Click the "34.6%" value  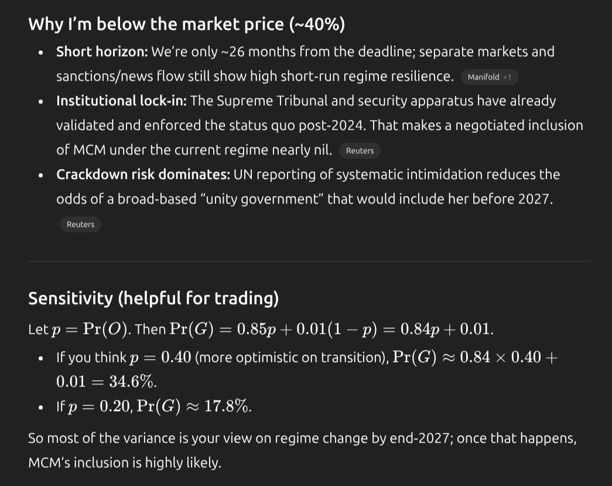tap(133, 382)
